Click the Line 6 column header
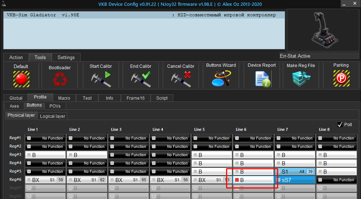Image resolution: width=361 pixels, height=199 pixels. [x=241, y=129]
